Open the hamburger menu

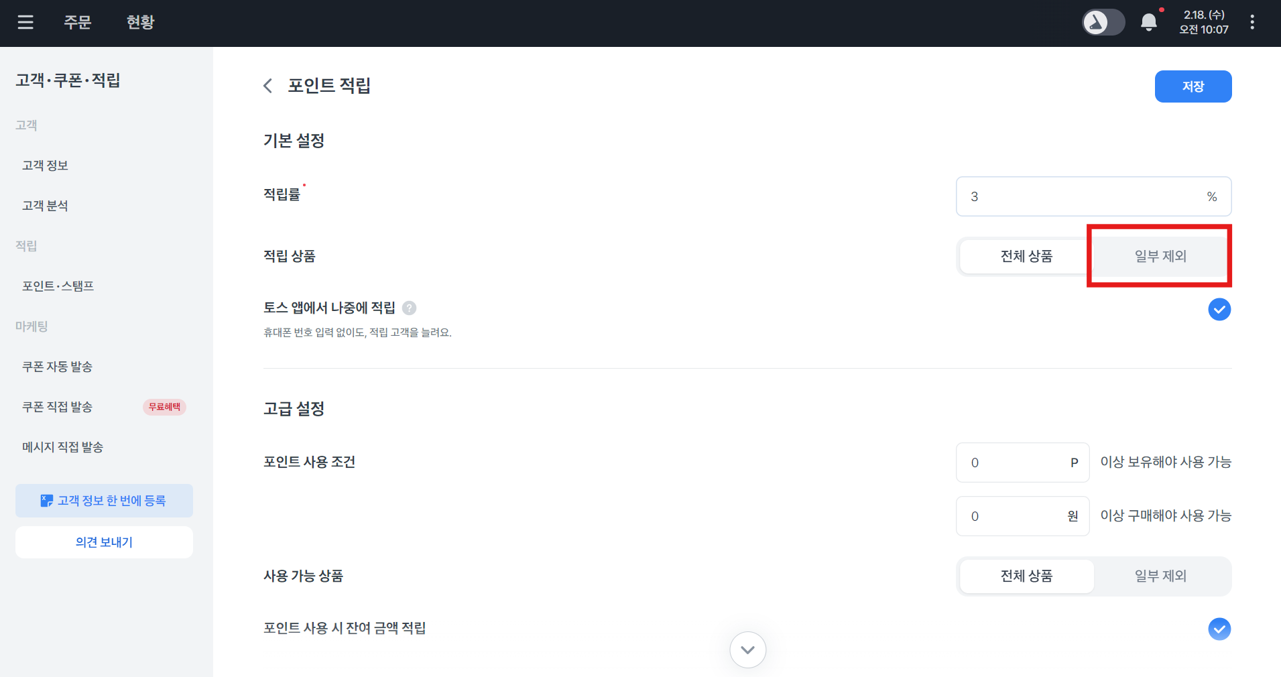pos(25,22)
